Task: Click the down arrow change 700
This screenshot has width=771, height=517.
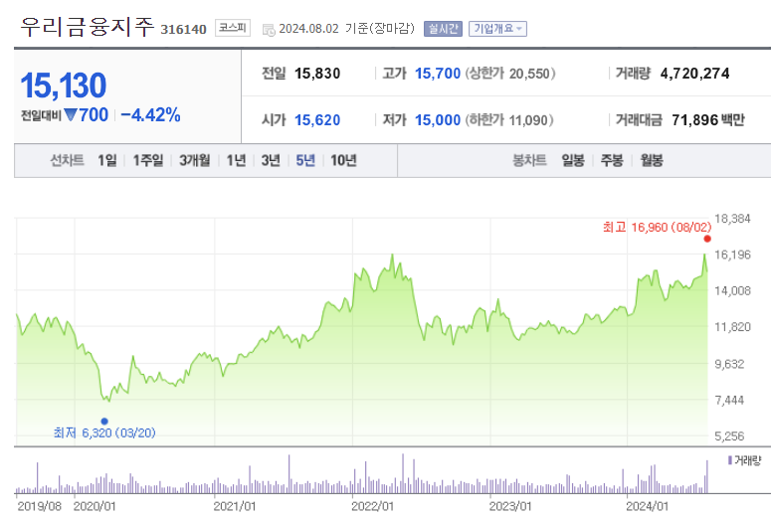Action: (87, 115)
